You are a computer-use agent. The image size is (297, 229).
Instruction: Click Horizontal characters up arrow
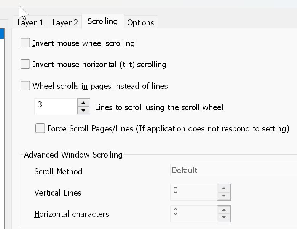pos(224,210)
